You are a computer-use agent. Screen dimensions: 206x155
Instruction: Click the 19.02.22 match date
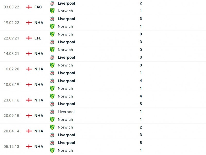tap(11, 23)
